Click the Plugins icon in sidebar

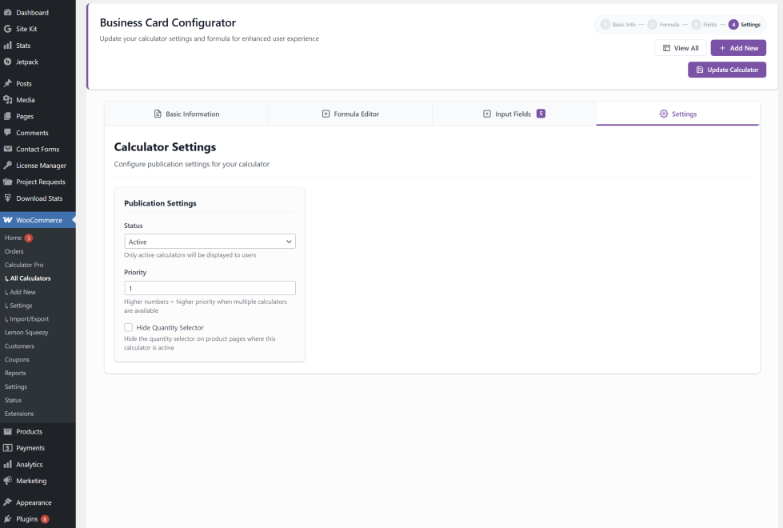[8, 519]
